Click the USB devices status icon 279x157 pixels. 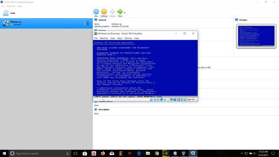tap(165, 99)
